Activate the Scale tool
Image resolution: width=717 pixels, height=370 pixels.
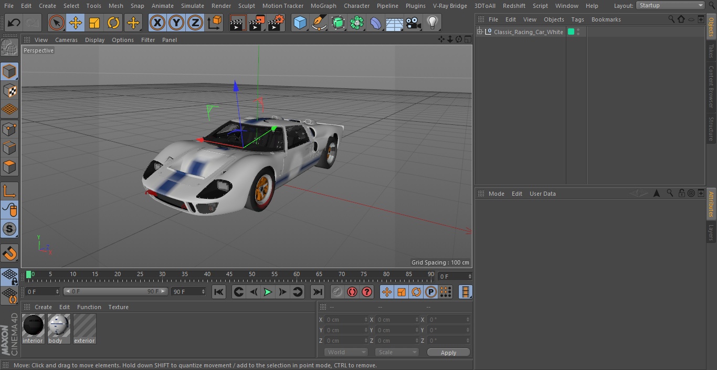94,23
